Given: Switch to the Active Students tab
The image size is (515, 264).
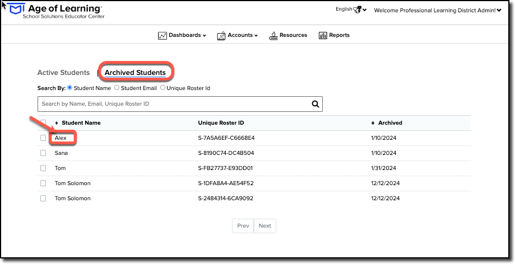Looking at the screenshot, I should (63, 73).
